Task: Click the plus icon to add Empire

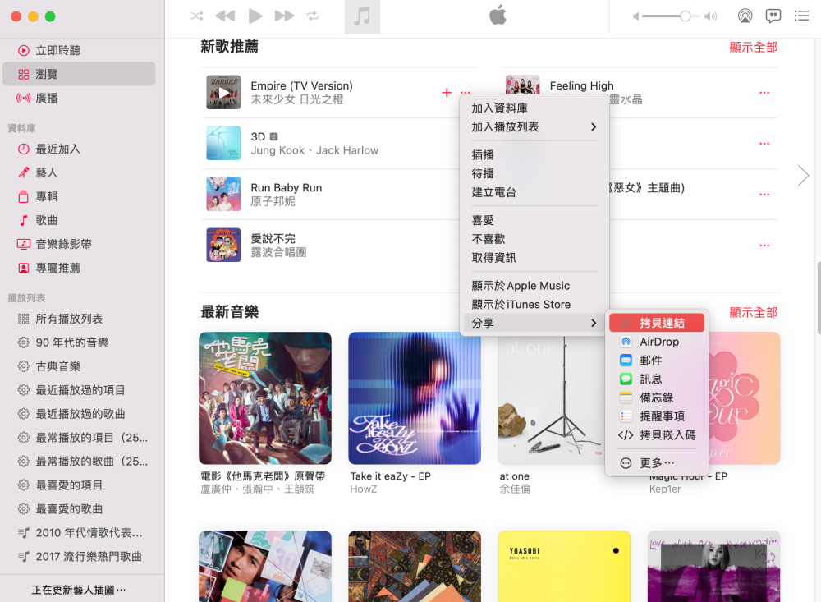Action: [x=447, y=93]
